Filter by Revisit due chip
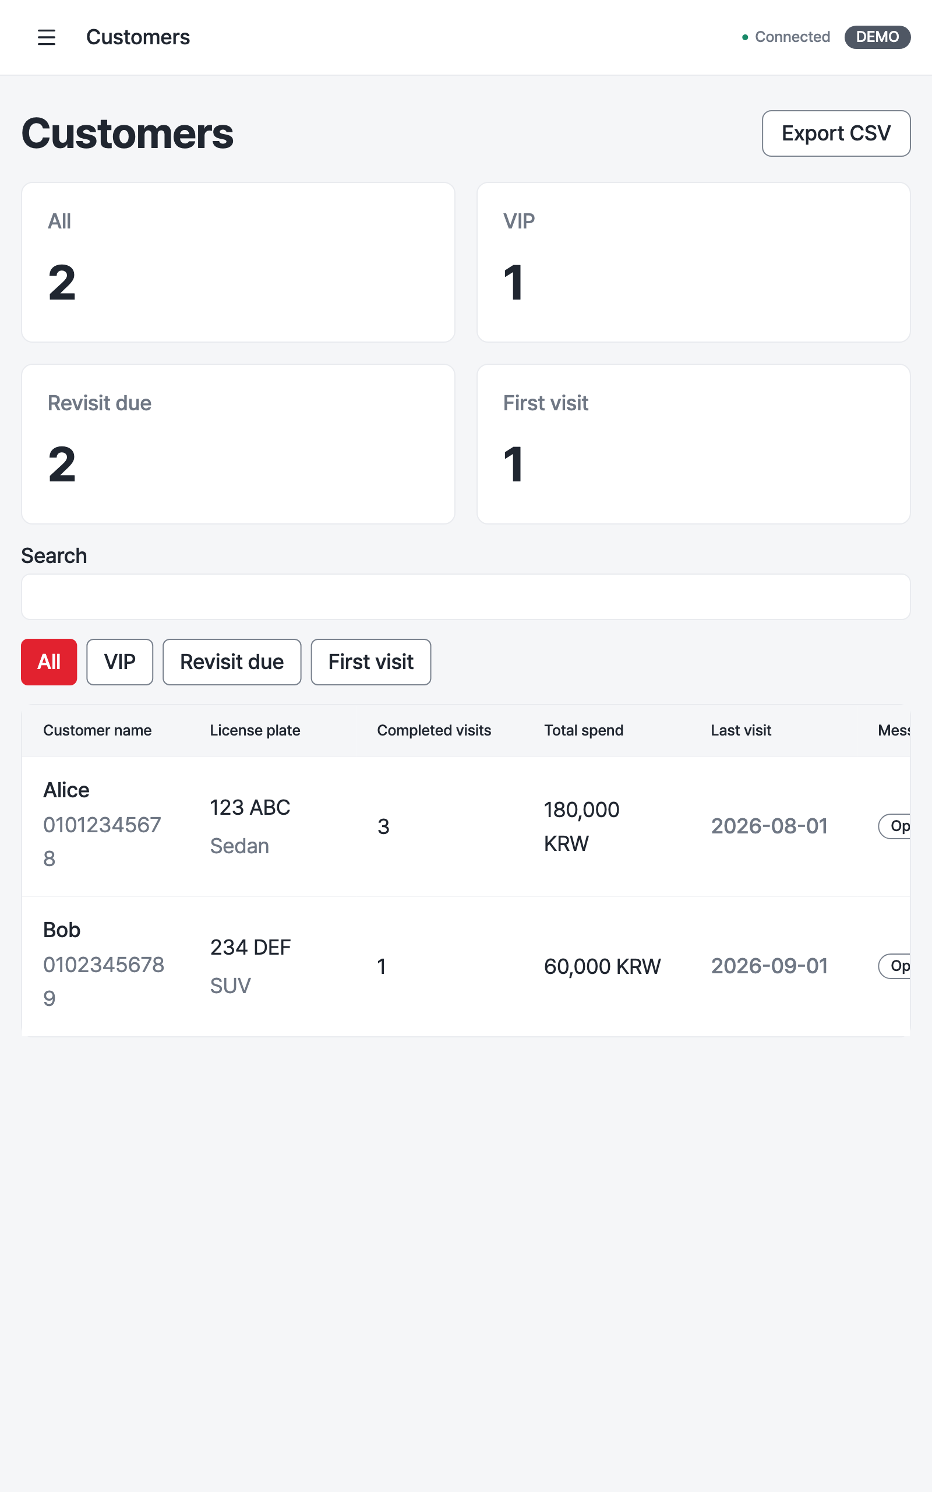Viewport: 932px width, 1492px height. click(232, 662)
